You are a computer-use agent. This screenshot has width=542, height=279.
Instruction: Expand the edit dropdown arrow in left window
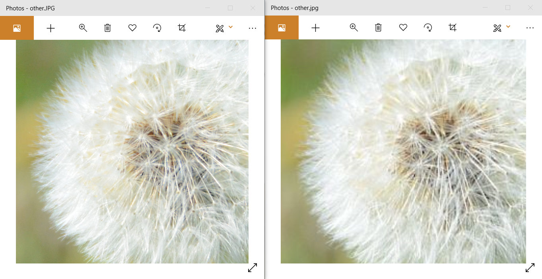tap(231, 27)
